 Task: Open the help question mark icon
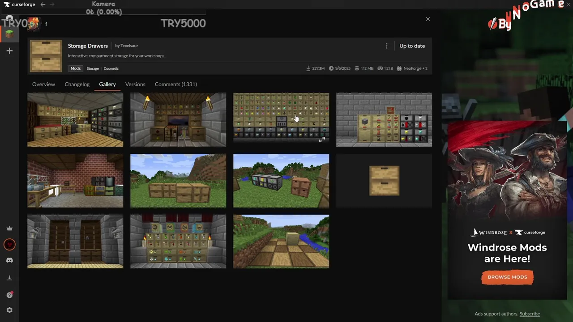tap(9, 295)
